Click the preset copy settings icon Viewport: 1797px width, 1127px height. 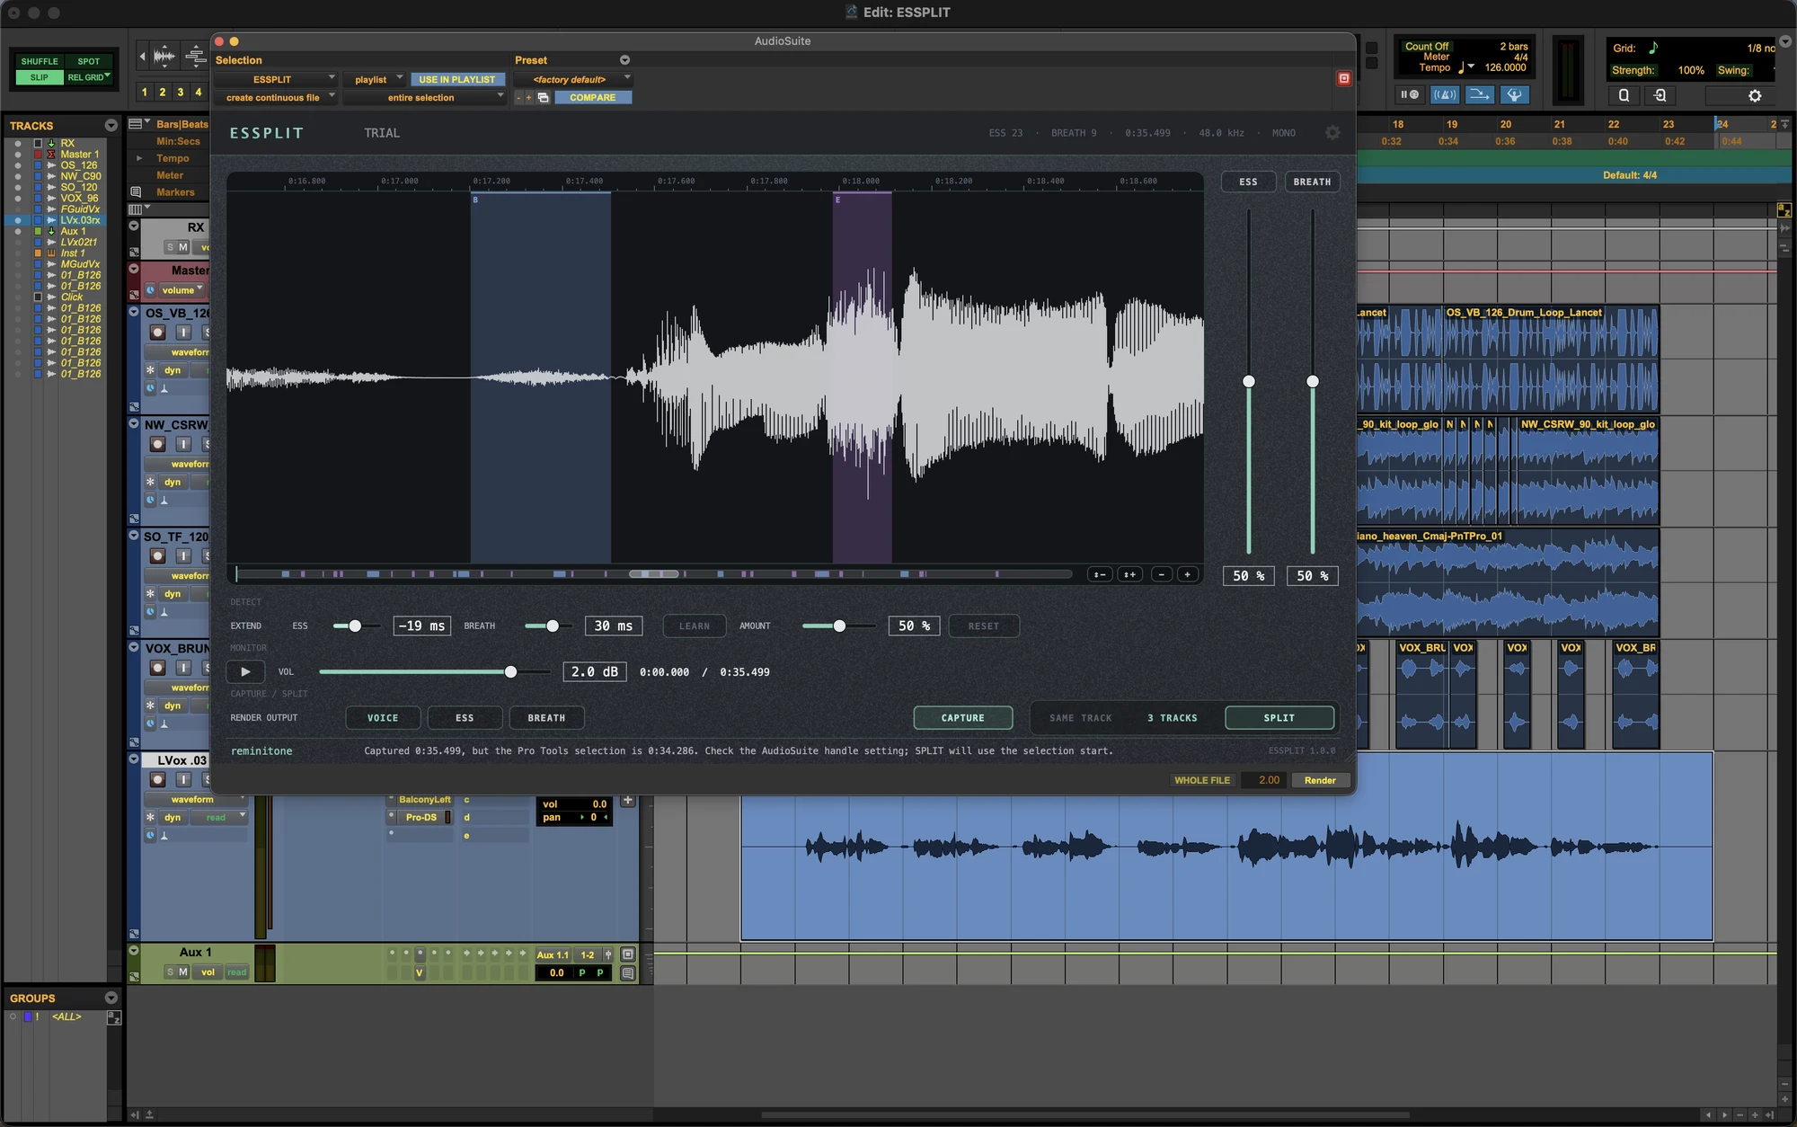(544, 98)
